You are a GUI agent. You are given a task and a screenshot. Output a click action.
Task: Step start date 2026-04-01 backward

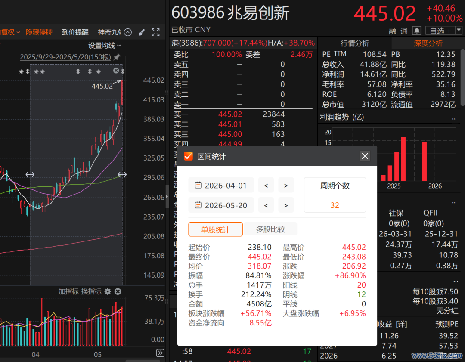[x=266, y=185]
